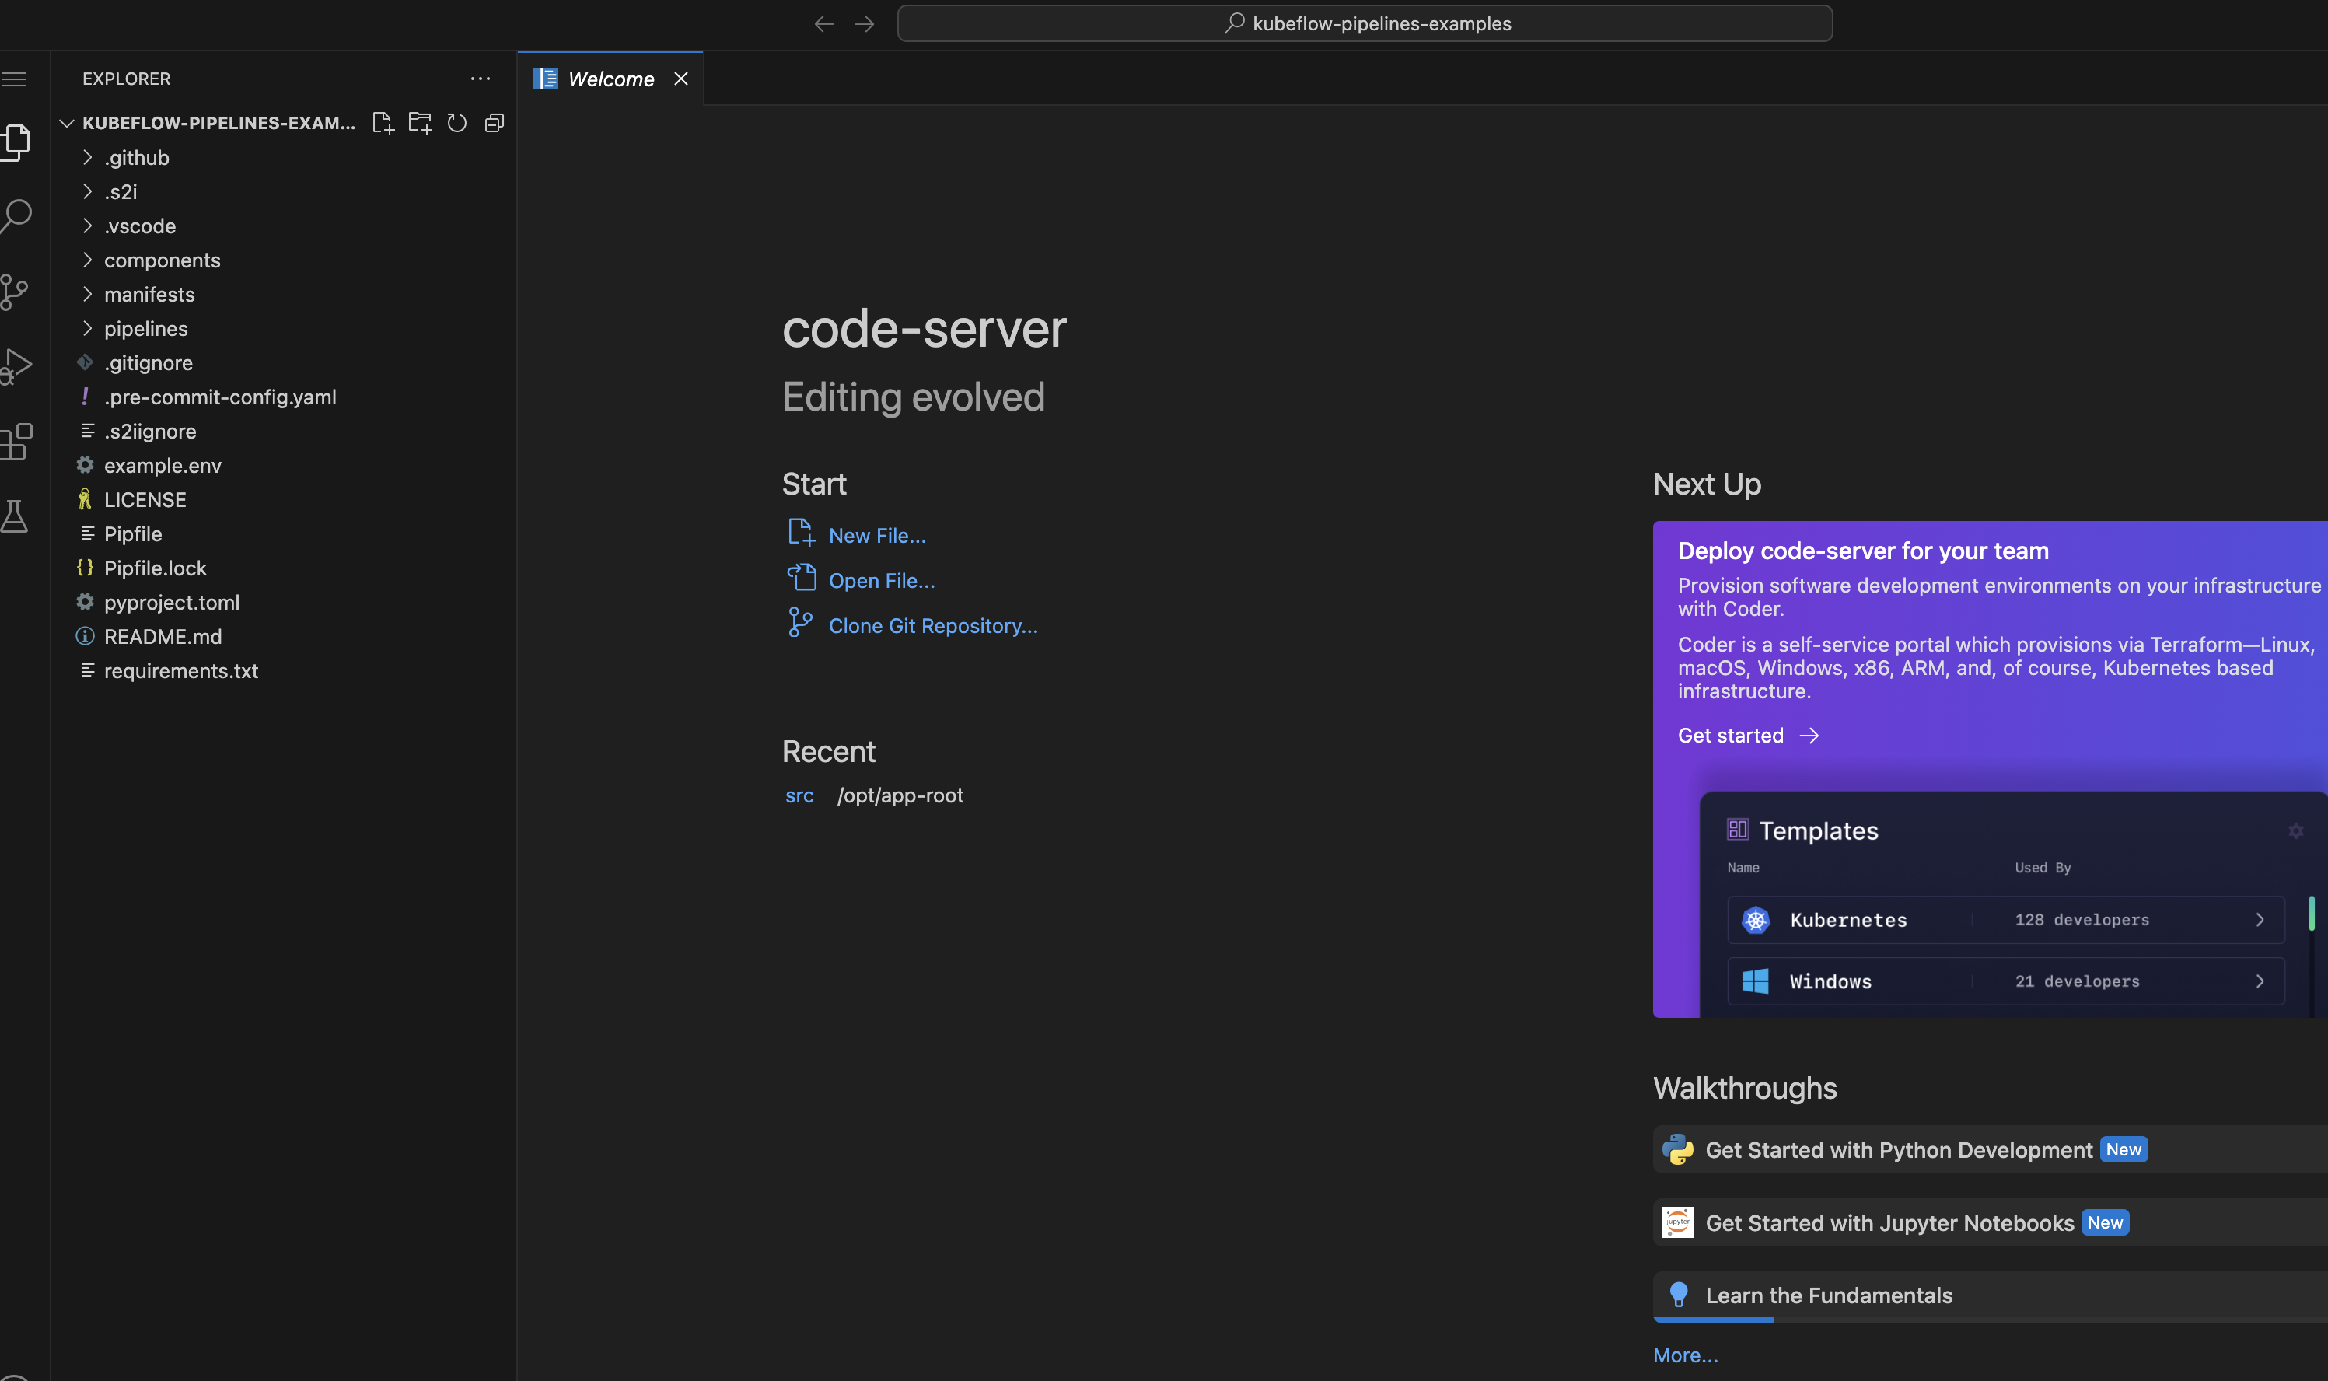Expand the .s2i folder
2328x1381 pixels.
(x=121, y=192)
